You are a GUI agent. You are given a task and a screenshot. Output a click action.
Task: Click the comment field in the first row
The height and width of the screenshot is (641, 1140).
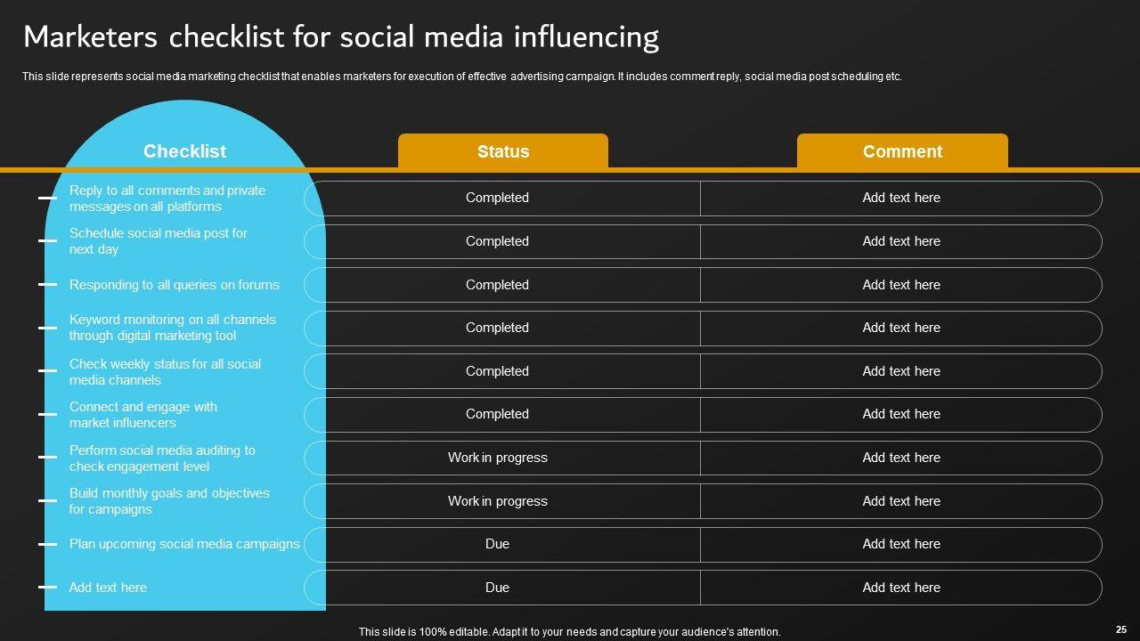(x=900, y=198)
